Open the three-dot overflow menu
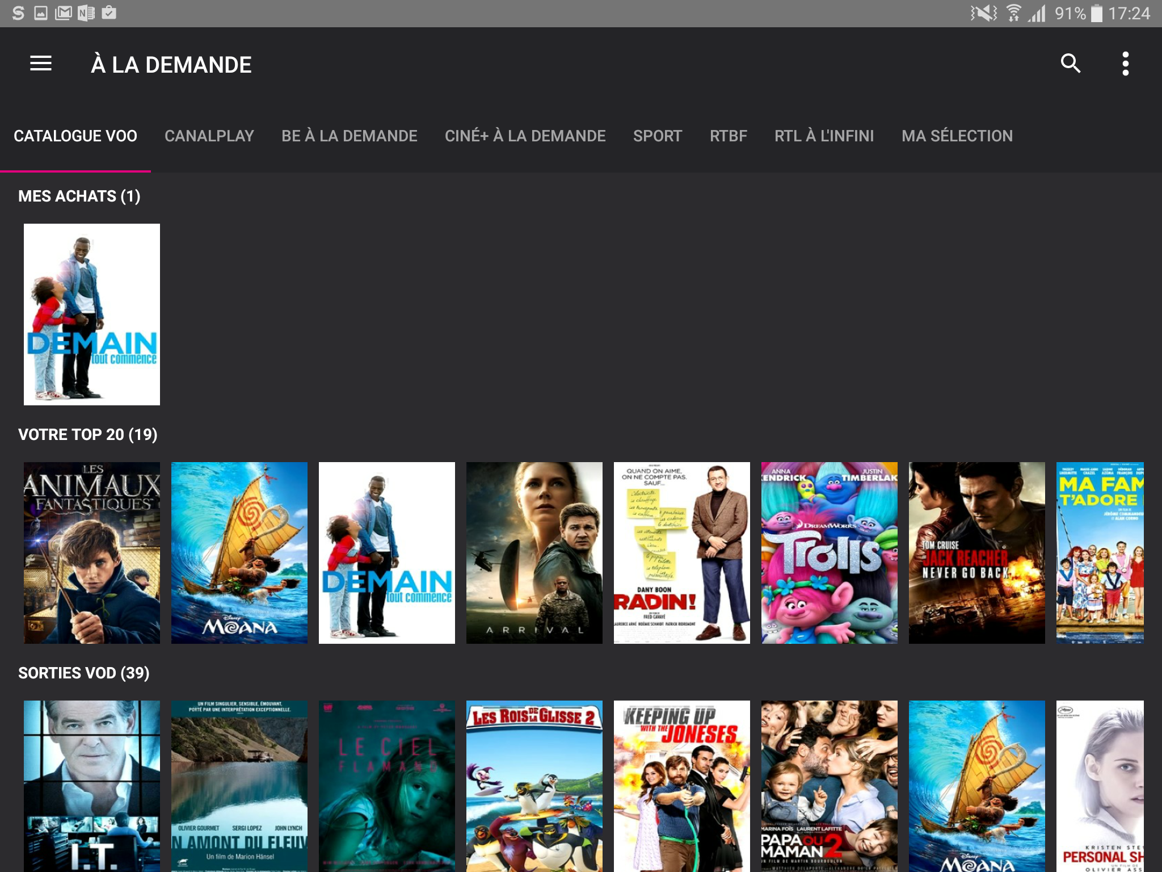The image size is (1162, 872). coord(1125,64)
